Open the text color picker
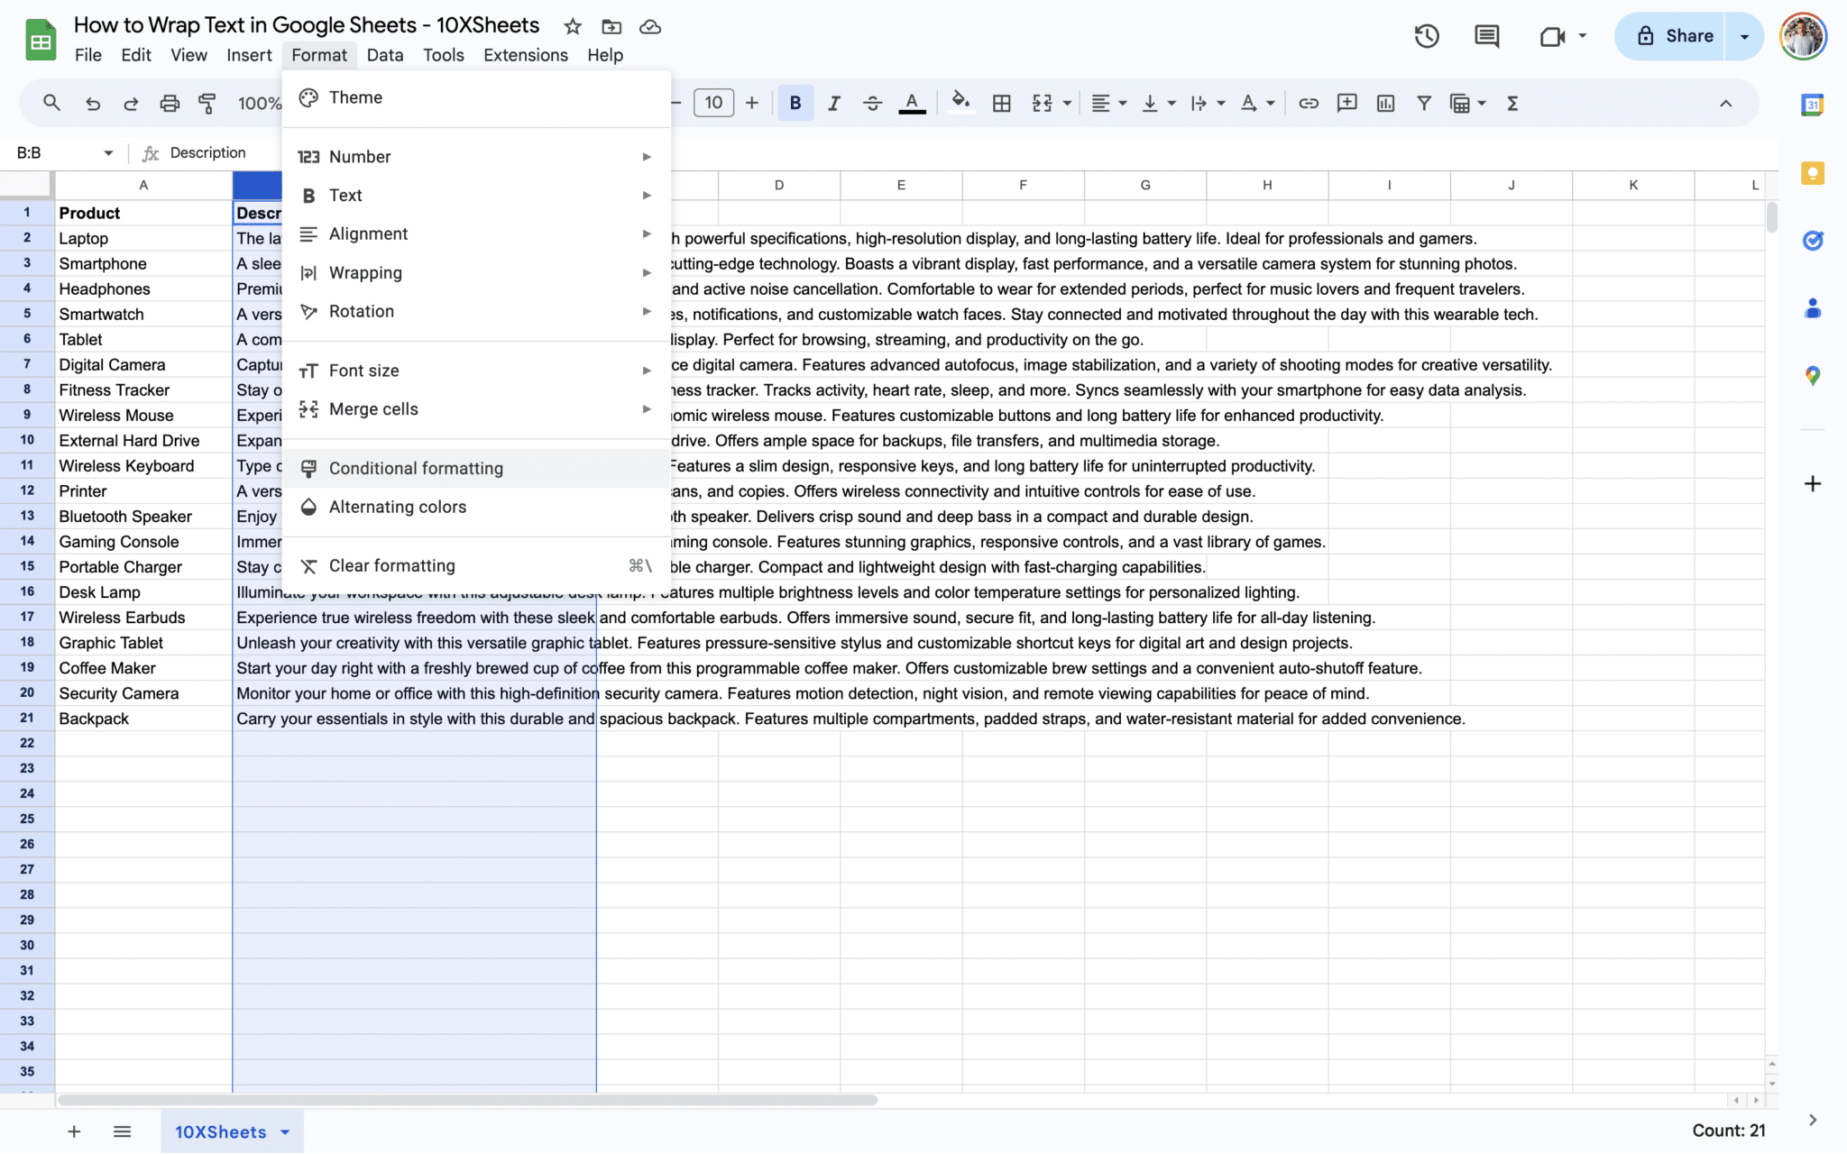Image resolution: width=1847 pixels, height=1154 pixels. pos(912,104)
